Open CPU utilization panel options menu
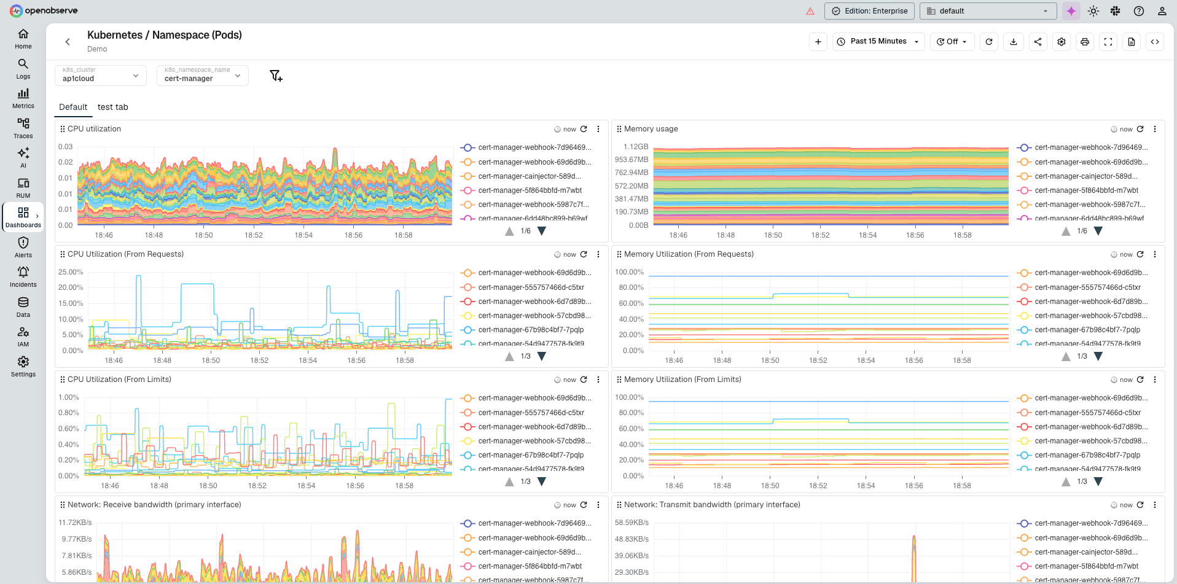Image resolution: width=1177 pixels, height=584 pixels. pyautogui.click(x=598, y=129)
